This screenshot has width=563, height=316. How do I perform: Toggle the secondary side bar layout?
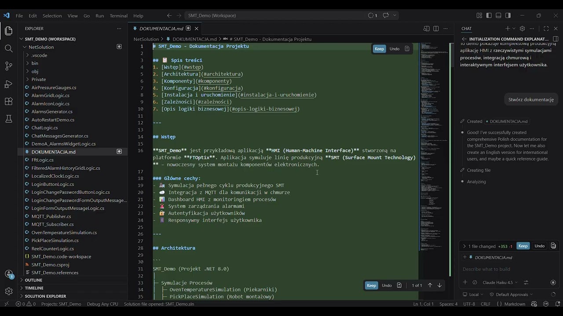pos(508,15)
